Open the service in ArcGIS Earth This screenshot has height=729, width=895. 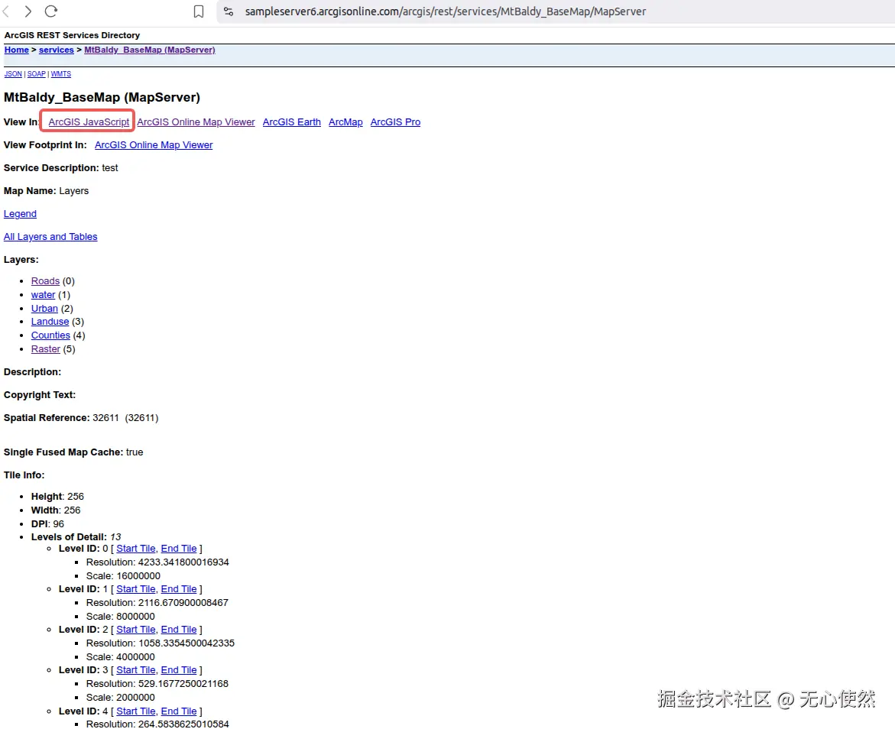pyautogui.click(x=292, y=122)
